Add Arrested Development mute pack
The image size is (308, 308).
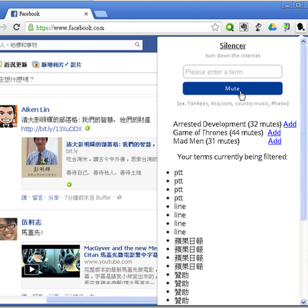click(x=290, y=124)
